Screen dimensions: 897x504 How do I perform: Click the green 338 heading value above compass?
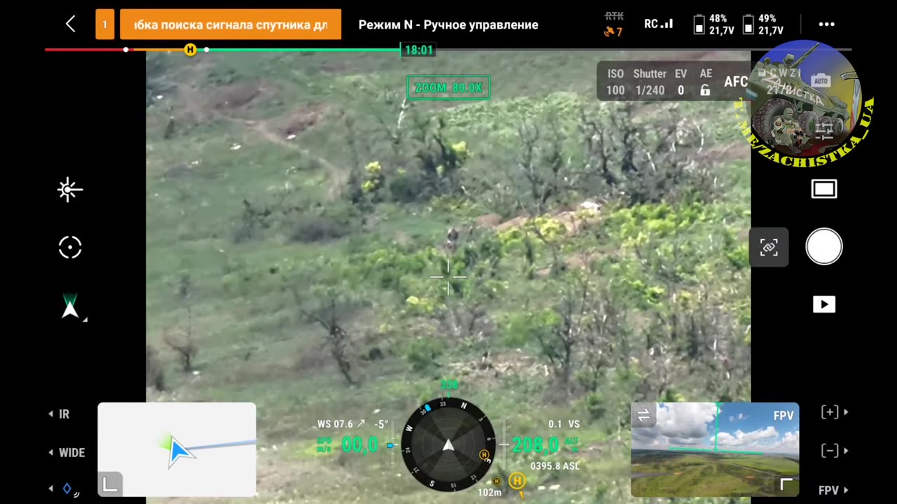[x=448, y=385]
